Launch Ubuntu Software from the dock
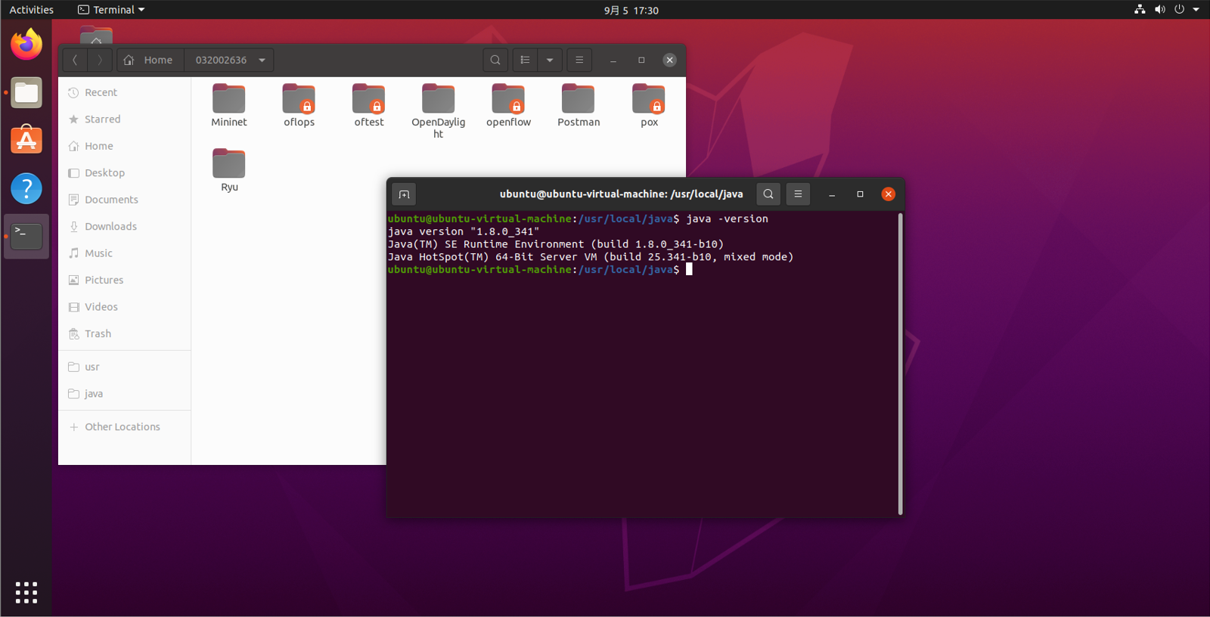 pyautogui.click(x=26, y=141)
